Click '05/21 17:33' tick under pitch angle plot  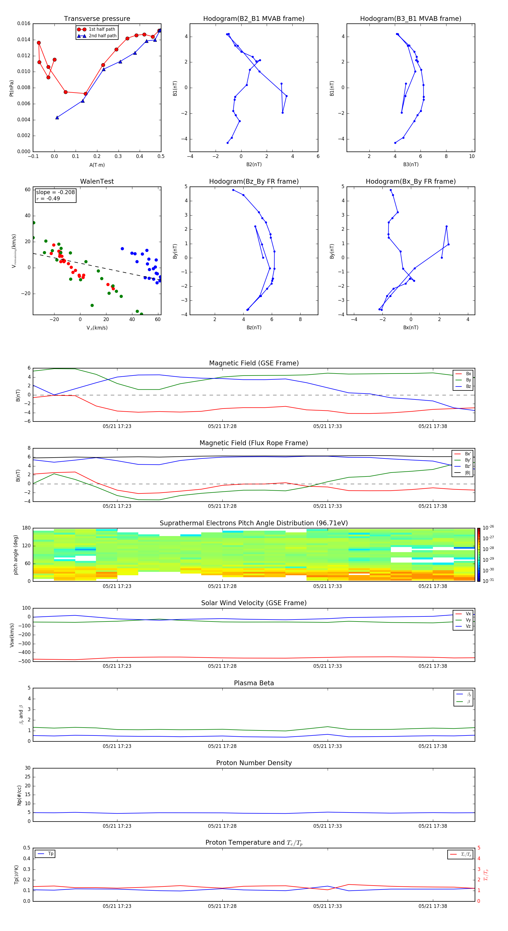(327, 586)
